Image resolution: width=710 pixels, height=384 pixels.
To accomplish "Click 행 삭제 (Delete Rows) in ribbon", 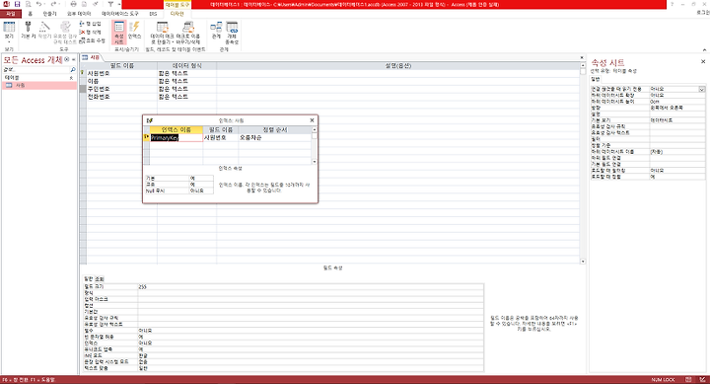I will pyautogui.click(x=91, y=33).
